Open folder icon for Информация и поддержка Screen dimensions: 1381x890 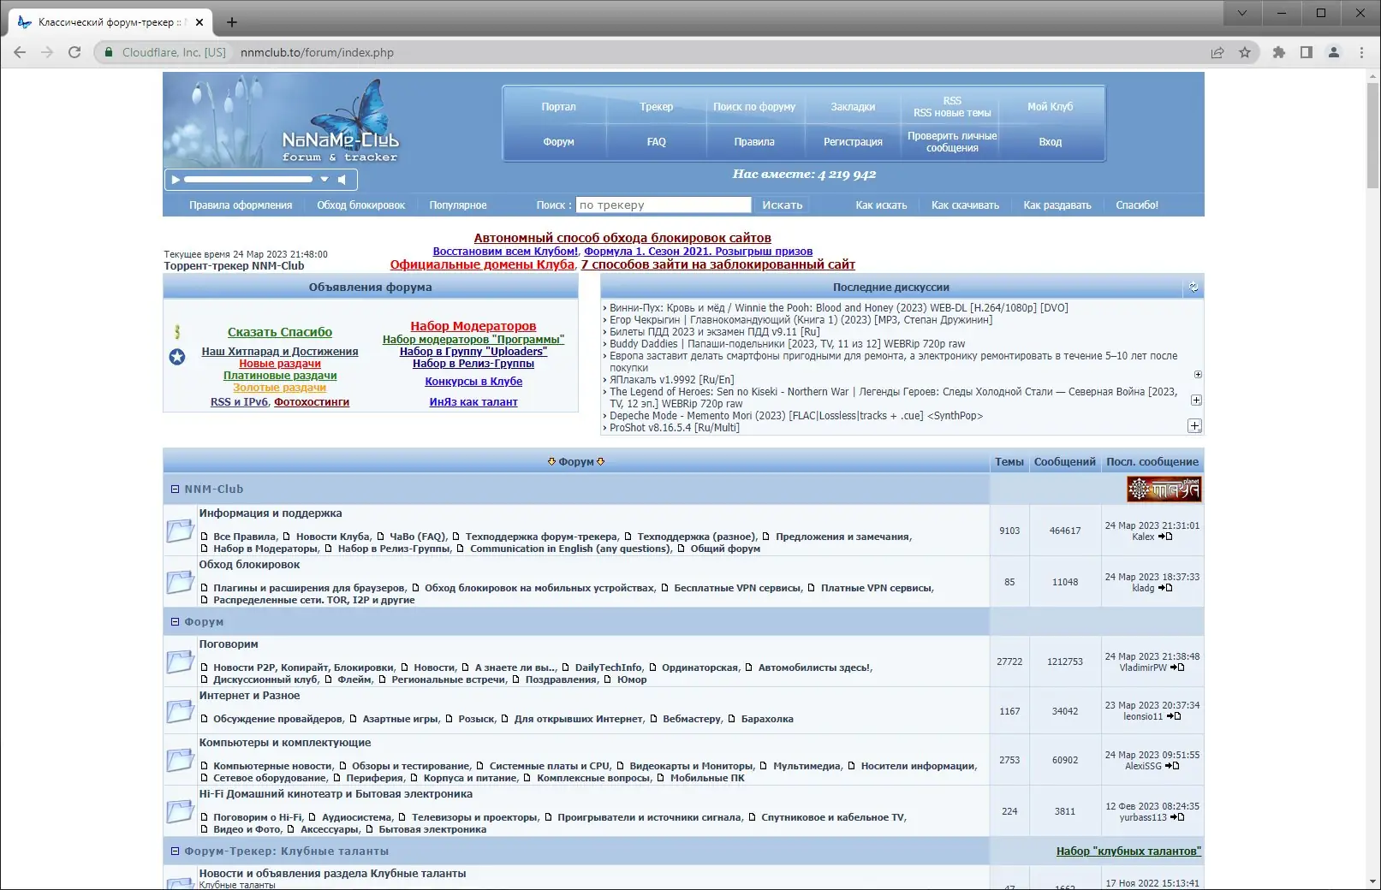tap(180, 531)
